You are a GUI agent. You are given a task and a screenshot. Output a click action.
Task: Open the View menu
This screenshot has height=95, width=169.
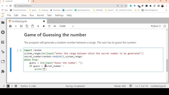pyautogui.click(x=24, y=15)
